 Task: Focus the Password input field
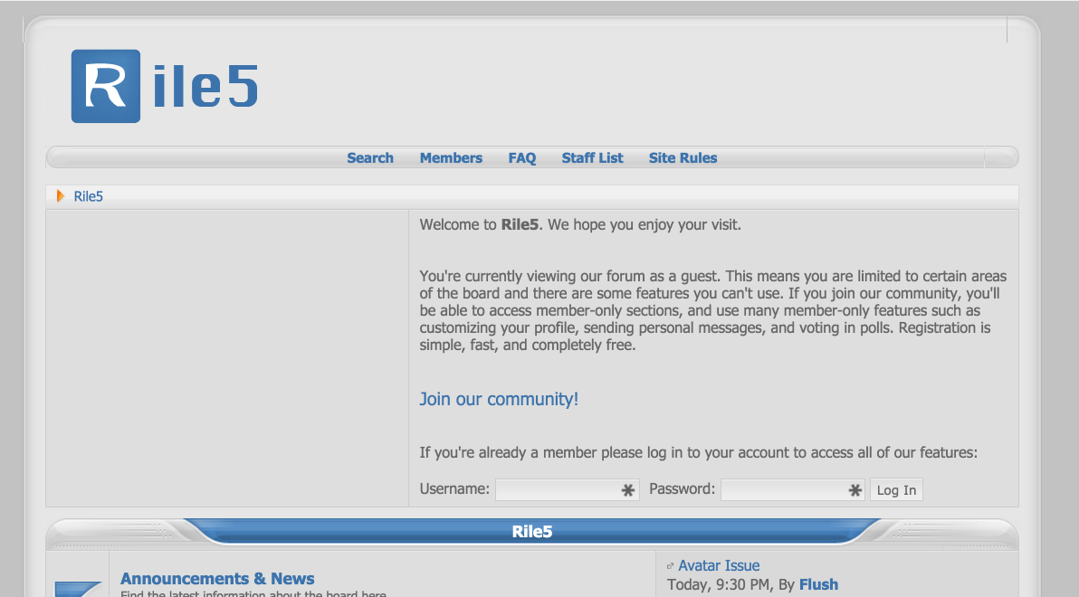coord(793,489)
